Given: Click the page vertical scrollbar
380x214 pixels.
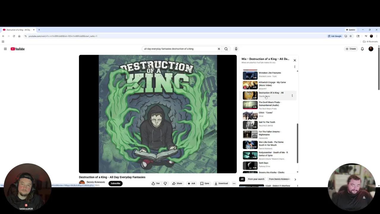Looking at the screenshot, I should tap(379, 68).
